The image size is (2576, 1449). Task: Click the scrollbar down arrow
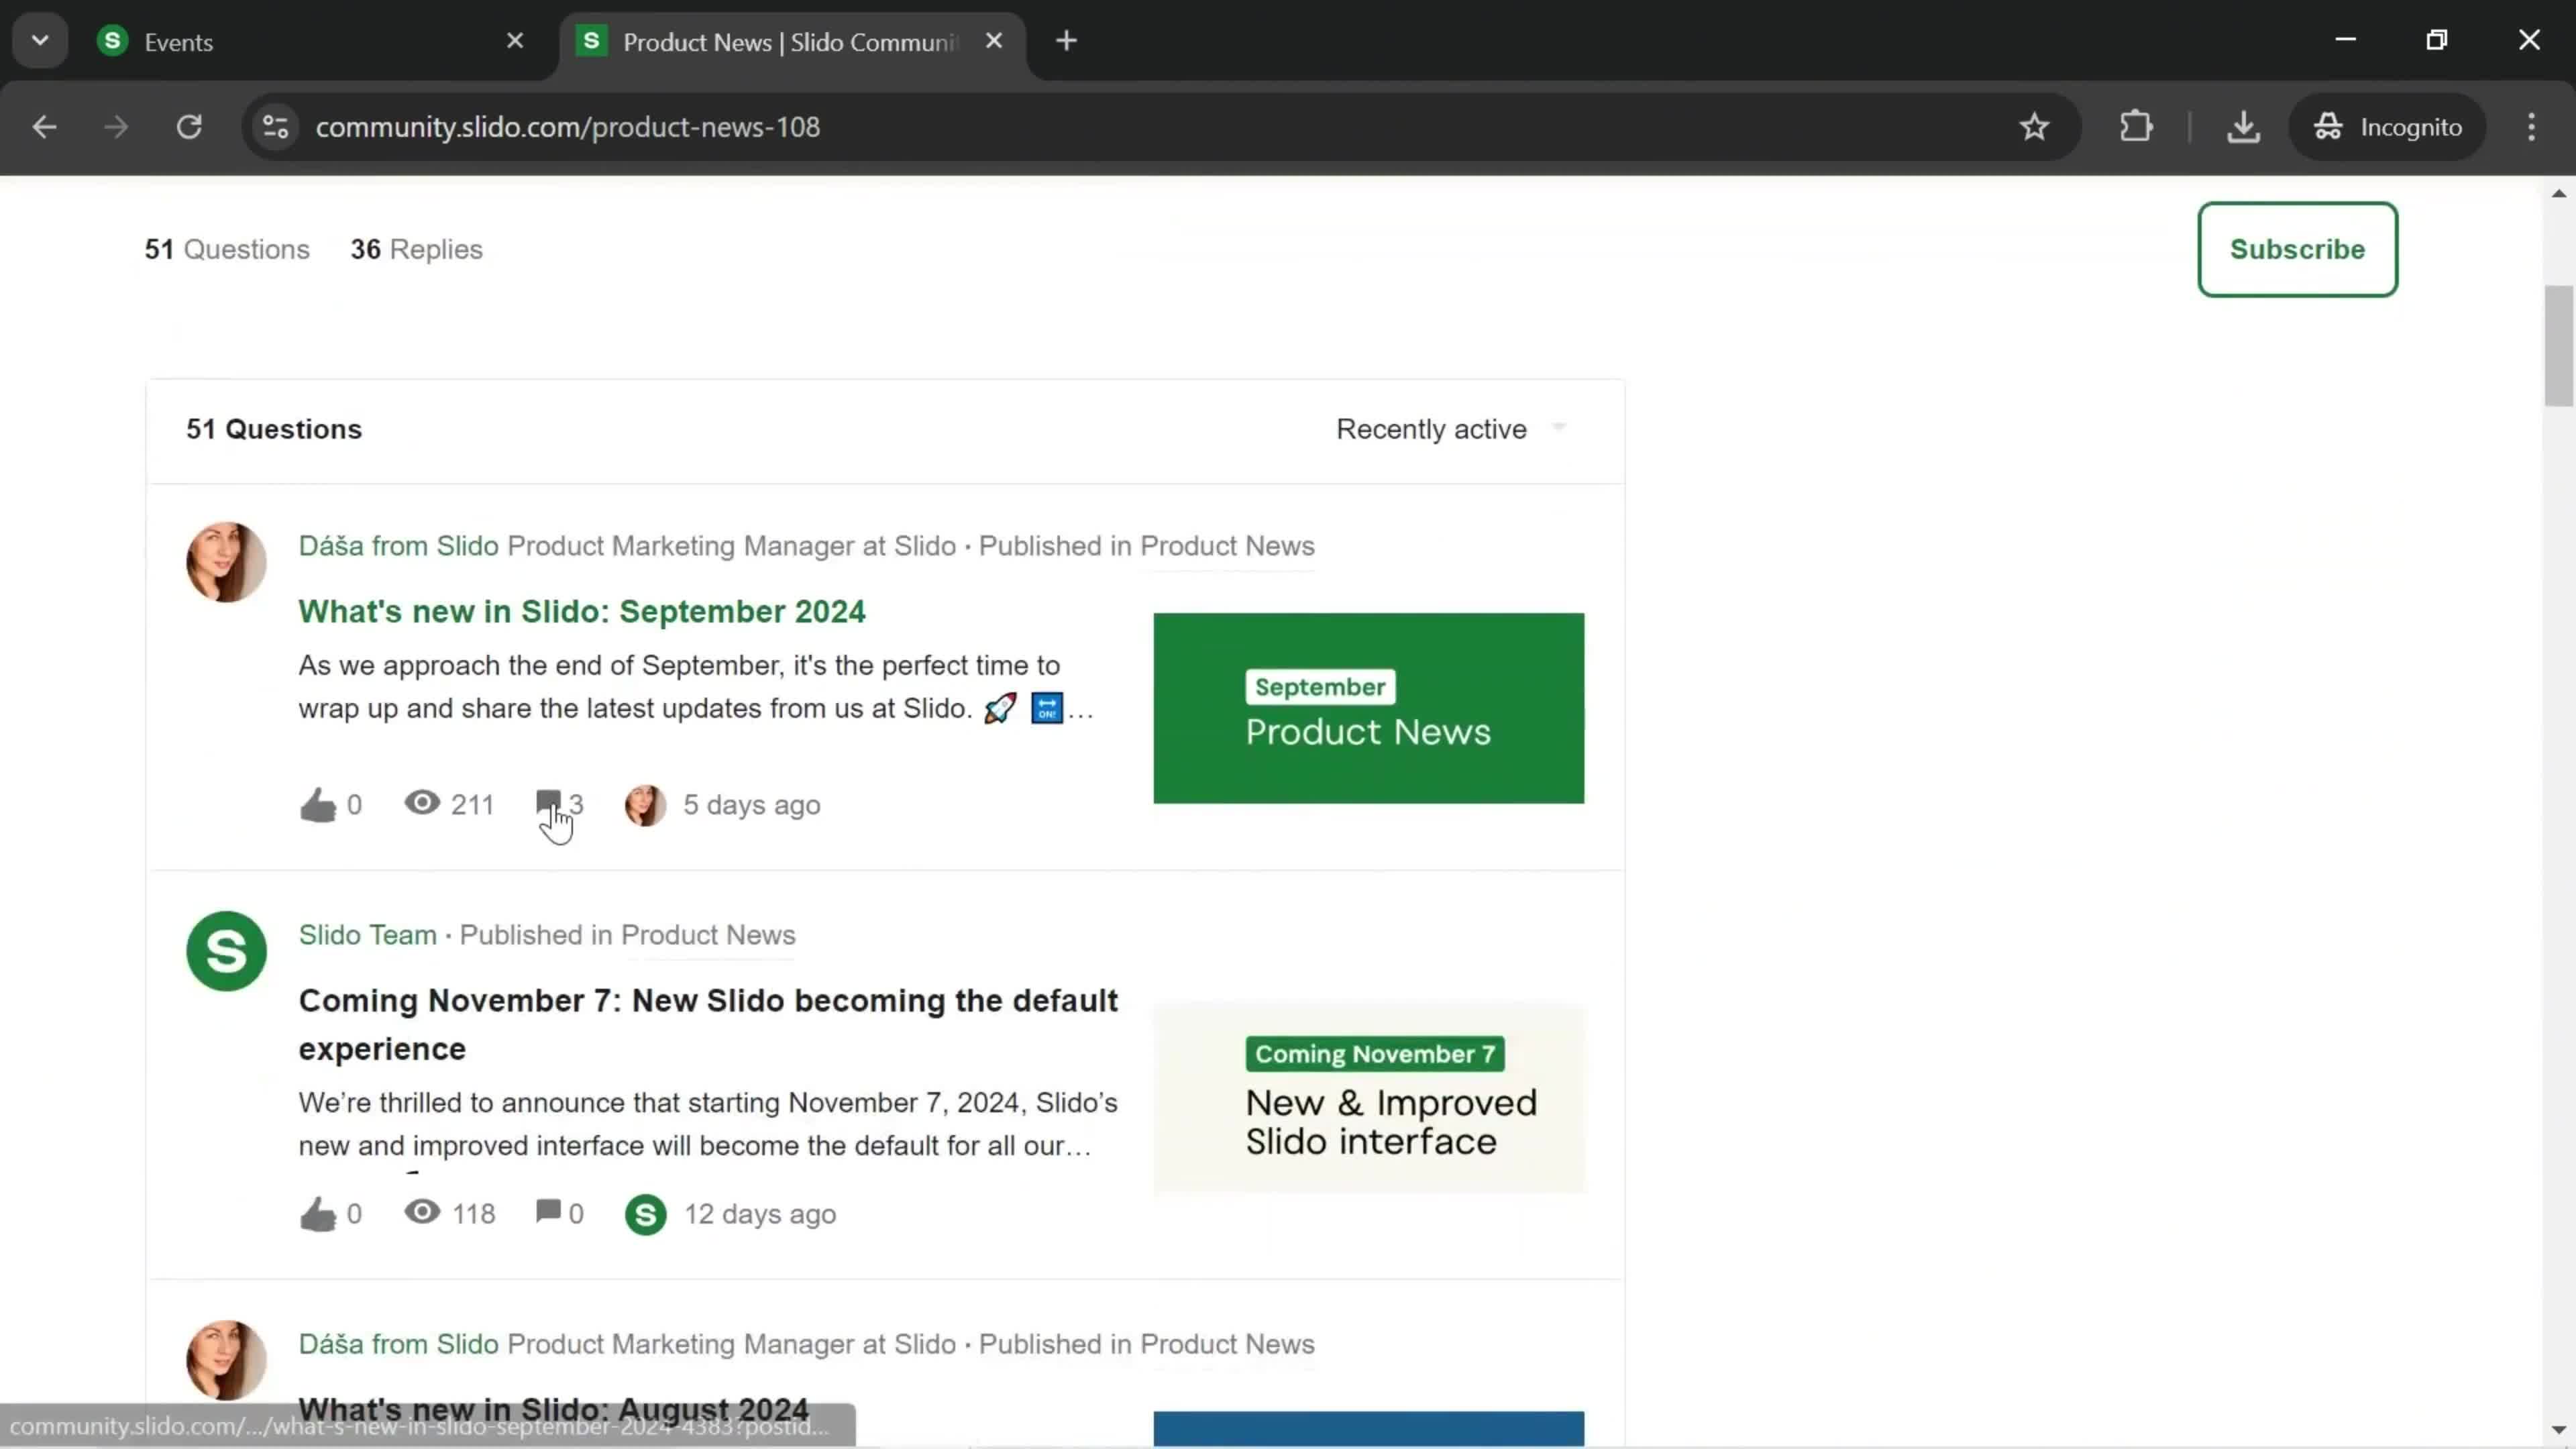point(2559,1430)
